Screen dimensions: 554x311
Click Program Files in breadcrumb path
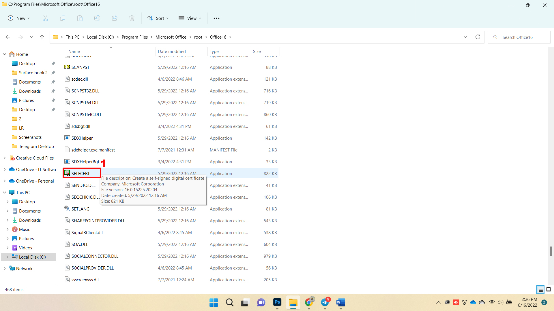135,37
